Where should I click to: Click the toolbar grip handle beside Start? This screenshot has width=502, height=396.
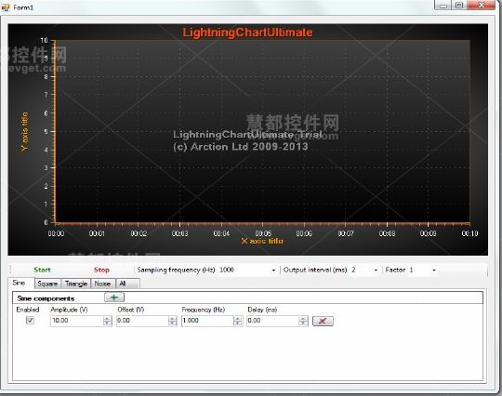10,270
